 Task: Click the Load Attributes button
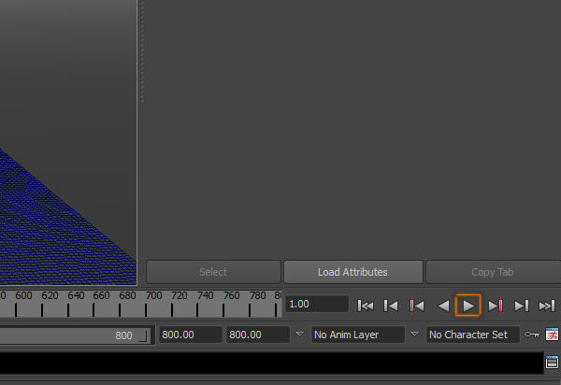tap(352, 272)
